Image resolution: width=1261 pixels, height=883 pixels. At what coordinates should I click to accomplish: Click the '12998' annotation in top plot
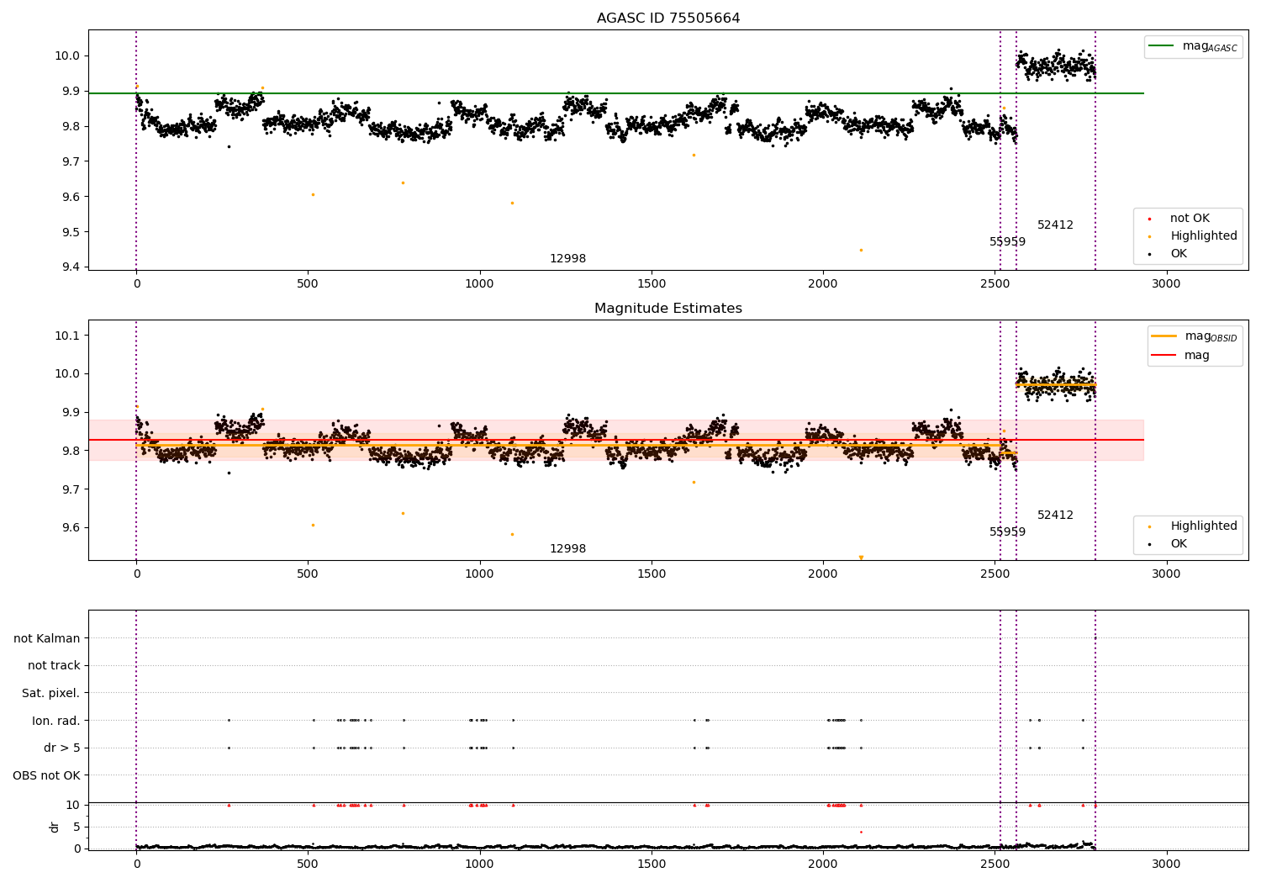(x=568, y=259)
